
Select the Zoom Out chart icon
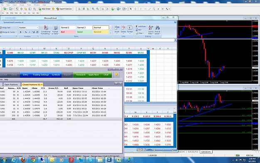(97, 9)
